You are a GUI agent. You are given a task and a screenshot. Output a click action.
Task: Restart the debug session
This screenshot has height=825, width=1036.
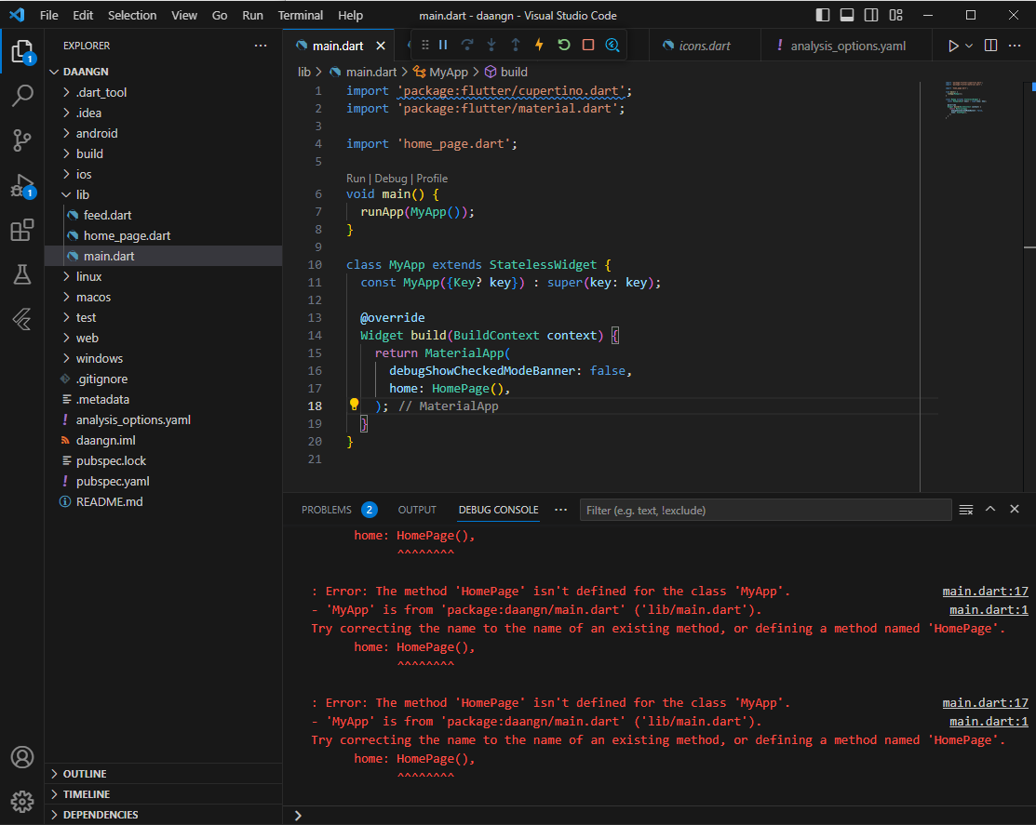click(x=563, y=45)
